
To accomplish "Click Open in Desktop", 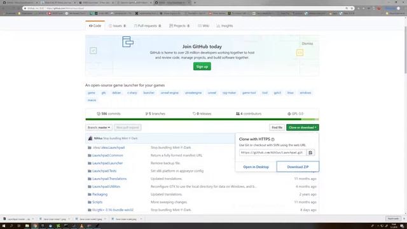I will (256, 167).
